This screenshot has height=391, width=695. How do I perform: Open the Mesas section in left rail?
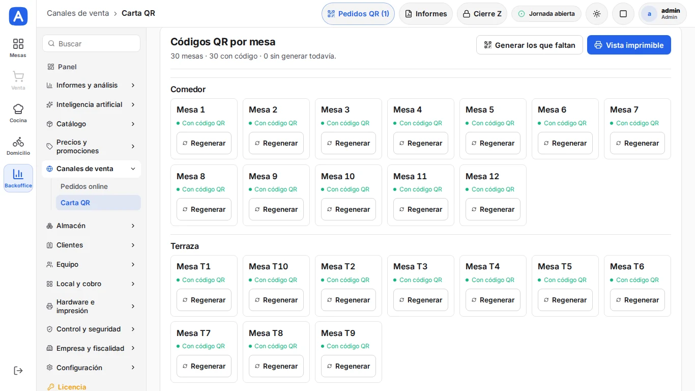click(x=18, y=48)
